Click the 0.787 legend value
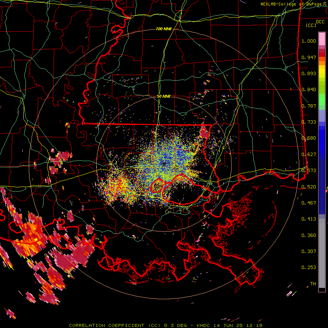 (309, 106)
